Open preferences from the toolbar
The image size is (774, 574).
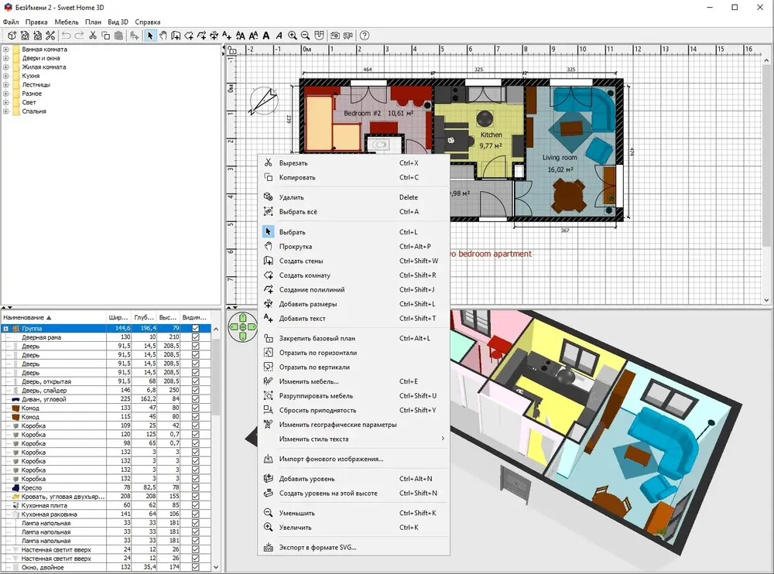(50, 36)
